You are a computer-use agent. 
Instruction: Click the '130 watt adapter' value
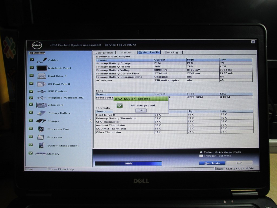167,80
